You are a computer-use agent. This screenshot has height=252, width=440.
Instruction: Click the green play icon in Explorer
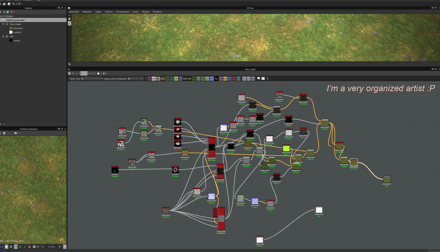[x=4, y=12]
